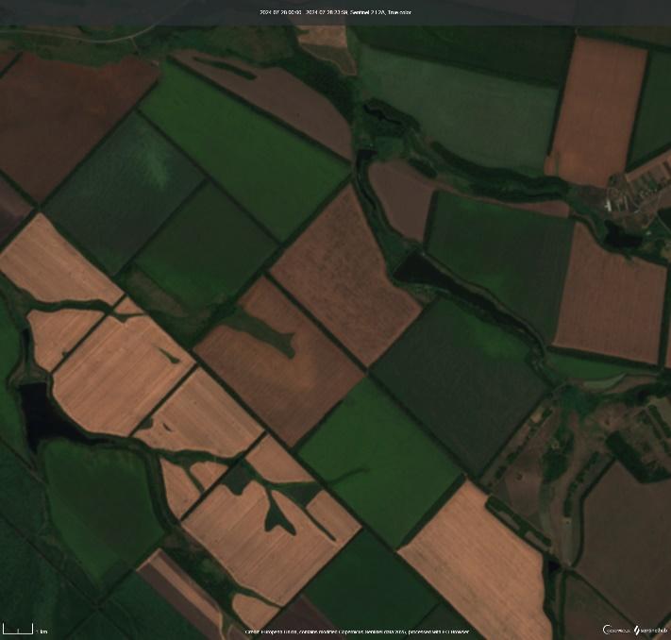Click the Copernicus logo

617,630
